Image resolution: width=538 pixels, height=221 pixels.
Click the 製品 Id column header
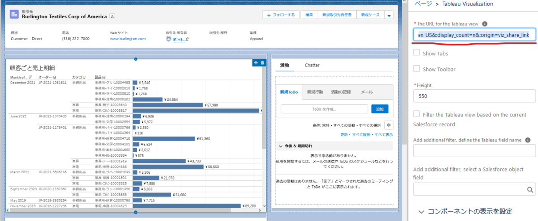pyautogui.click(x=100, y=77)
